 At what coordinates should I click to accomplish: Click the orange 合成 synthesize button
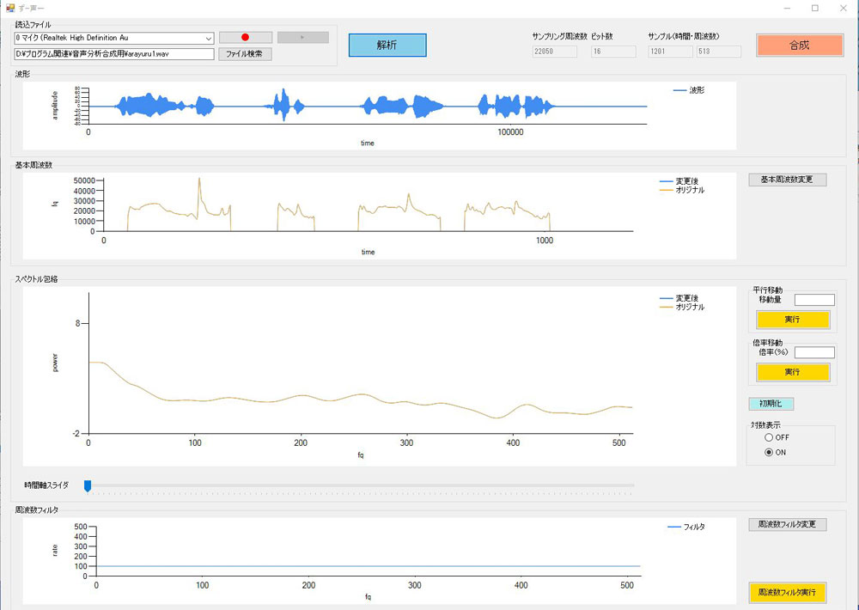pyautogui.click(x=799, y=46)
